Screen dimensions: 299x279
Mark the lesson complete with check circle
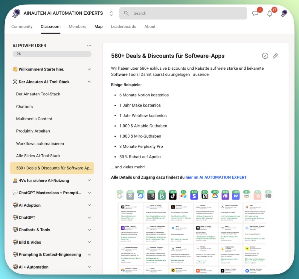(x=265, y=56)
